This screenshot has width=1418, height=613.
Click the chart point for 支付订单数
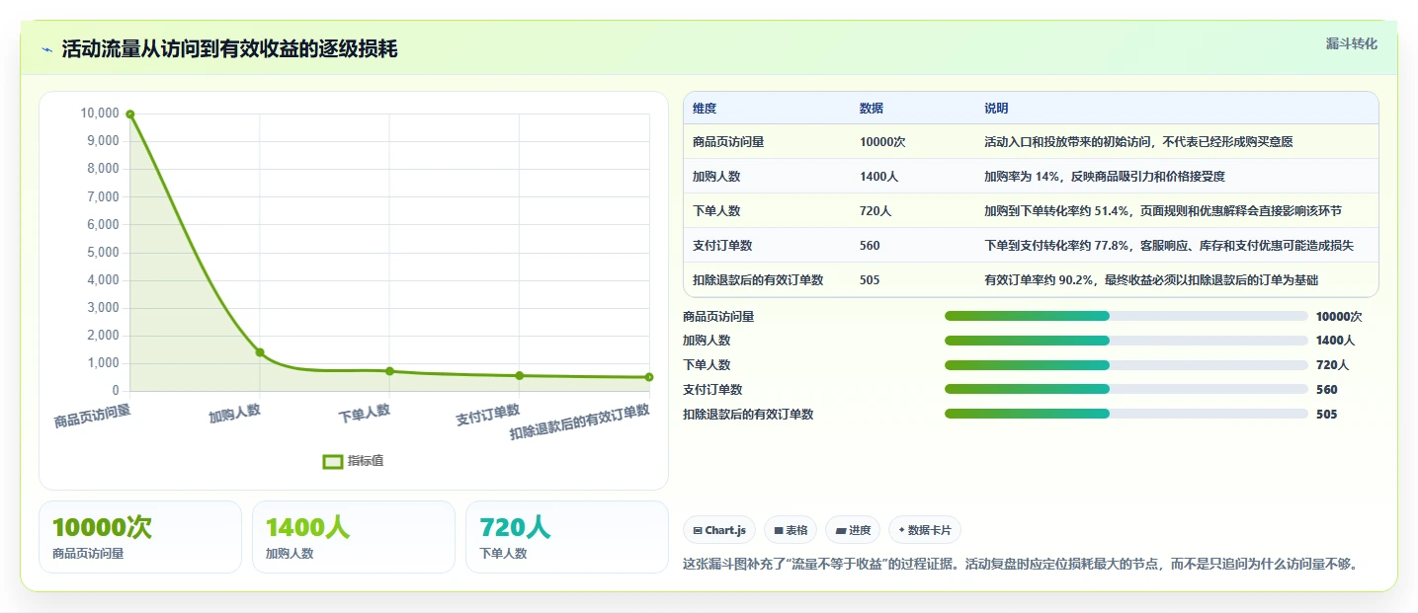tap(520, 376)
